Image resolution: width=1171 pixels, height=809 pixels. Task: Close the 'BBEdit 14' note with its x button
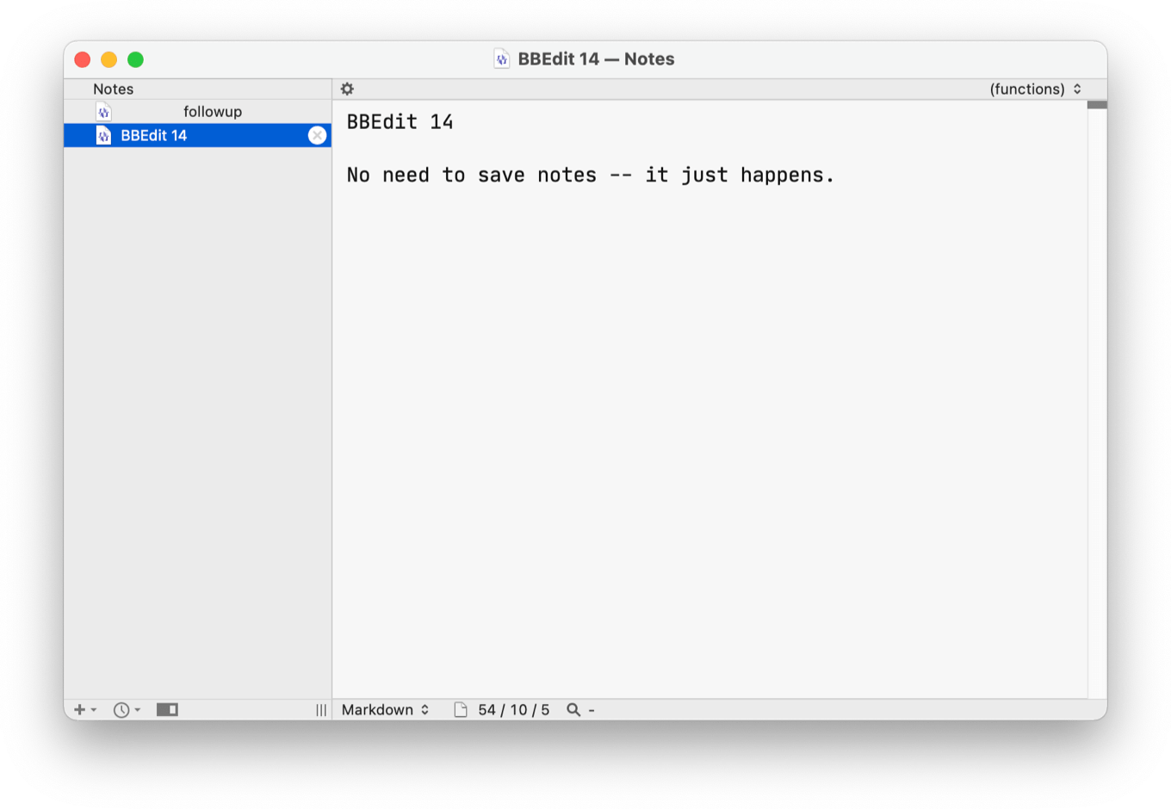(x=317, y=135)
